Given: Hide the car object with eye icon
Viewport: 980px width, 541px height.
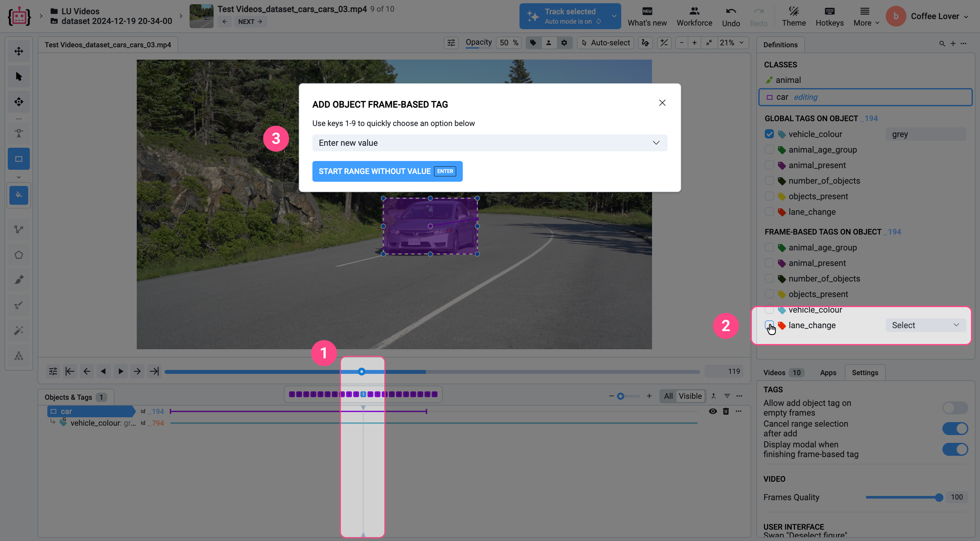Looking at the screenshot, I should click(713, 411).
